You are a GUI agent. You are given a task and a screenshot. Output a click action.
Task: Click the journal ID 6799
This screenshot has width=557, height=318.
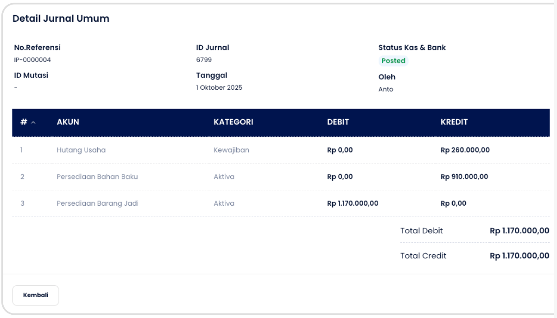204,60
